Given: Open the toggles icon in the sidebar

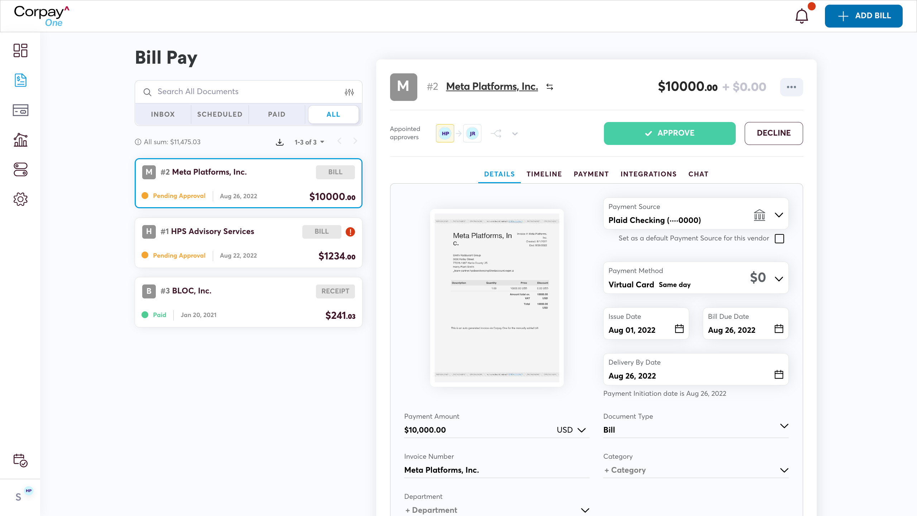Looking at the screenshot, I should point(20,170).
